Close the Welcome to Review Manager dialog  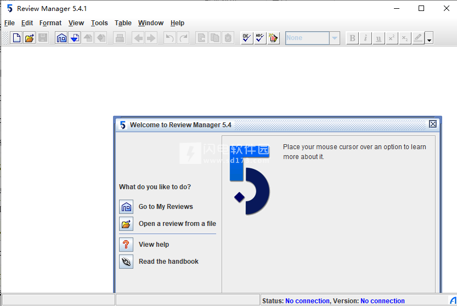point(433,124)
